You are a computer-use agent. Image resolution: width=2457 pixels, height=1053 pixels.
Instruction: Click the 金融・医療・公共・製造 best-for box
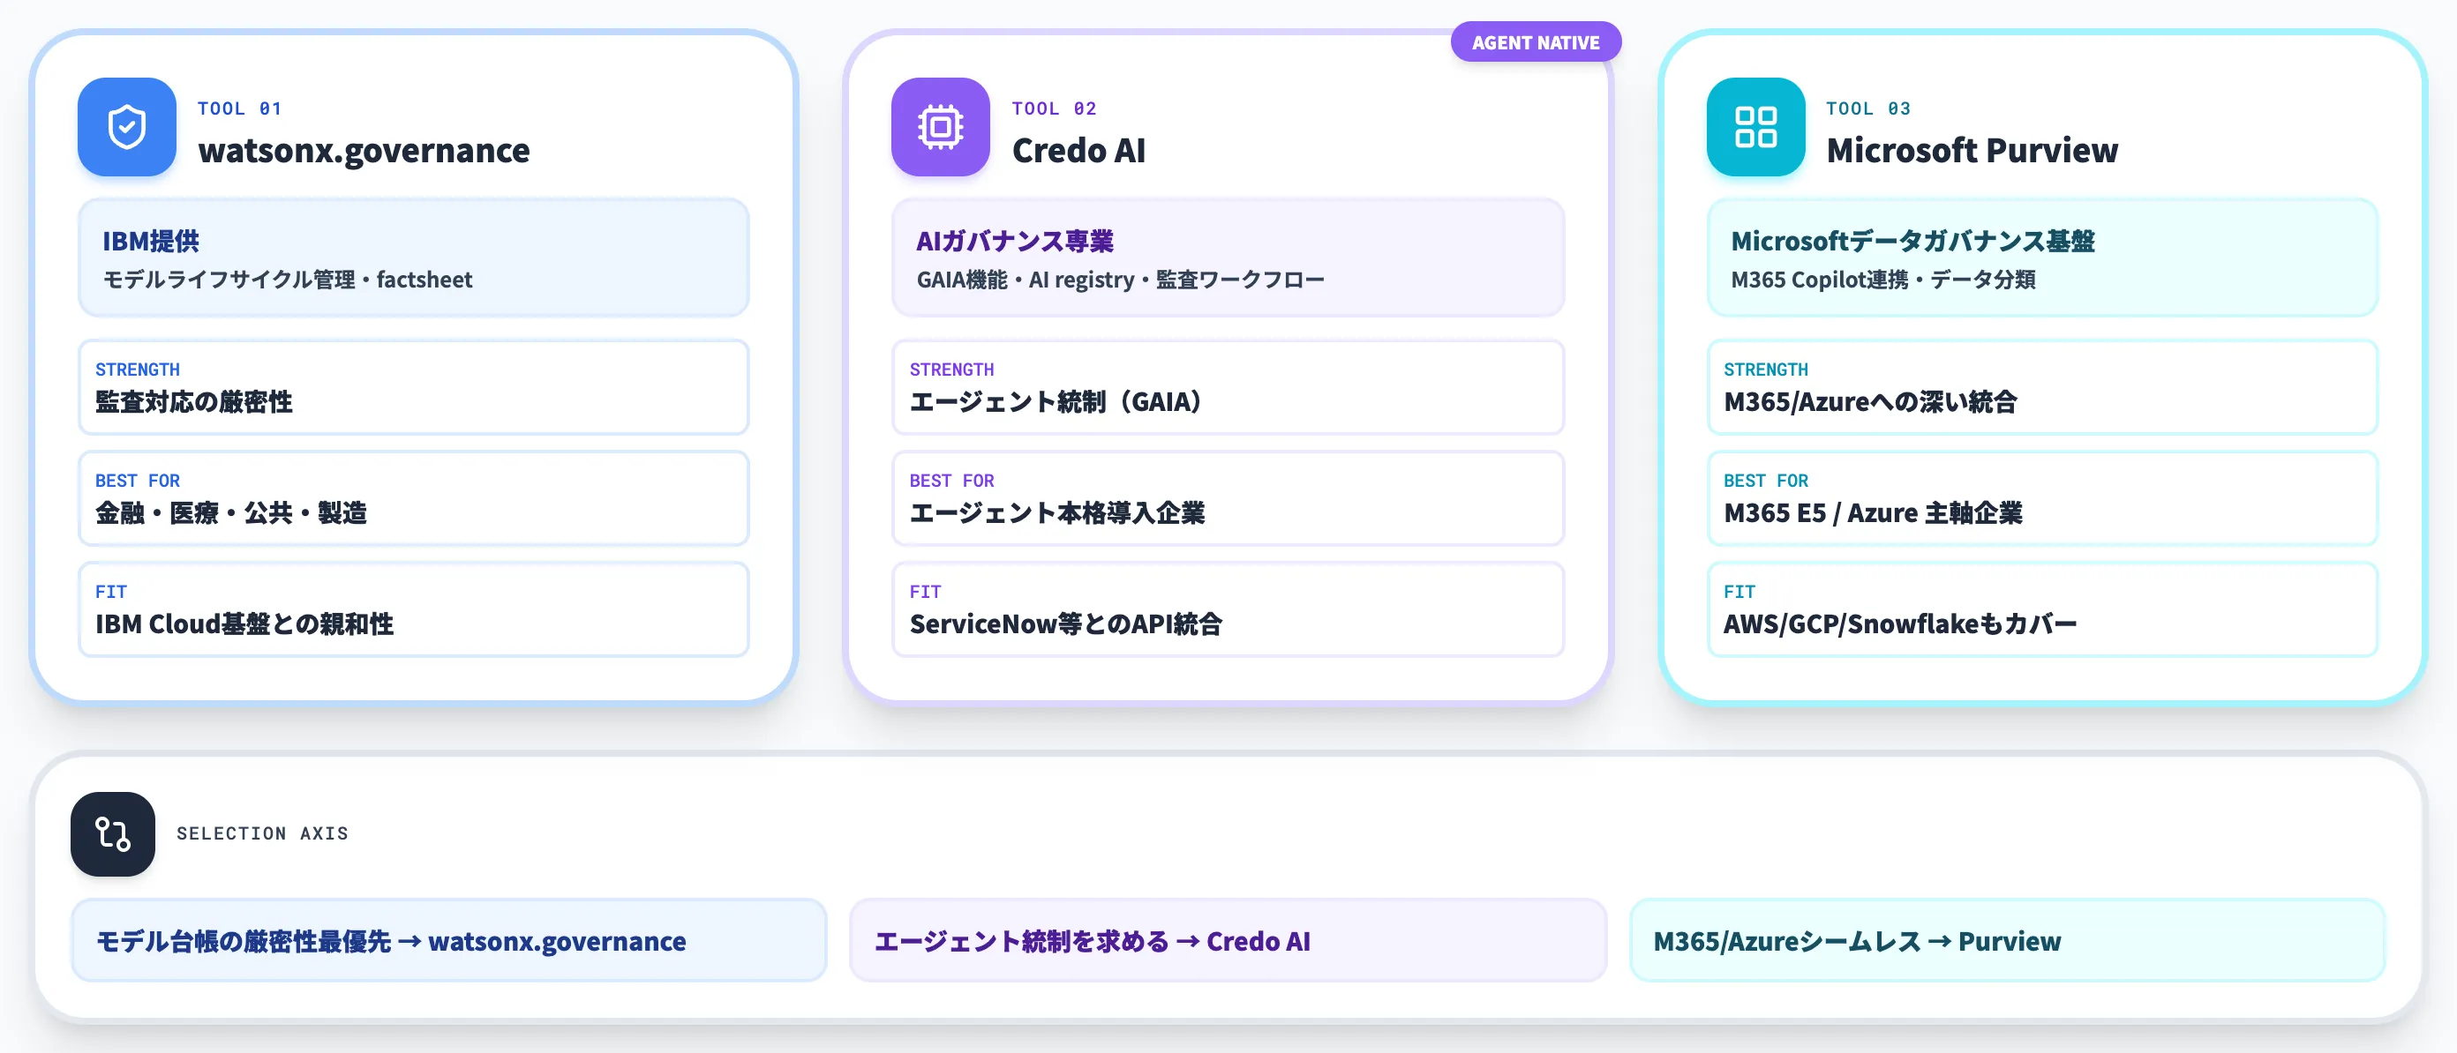point(413,498)
